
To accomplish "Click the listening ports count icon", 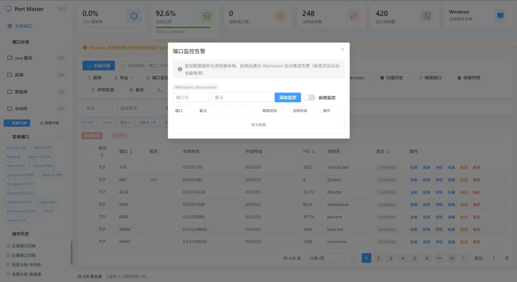I will [x=280, y=16].
